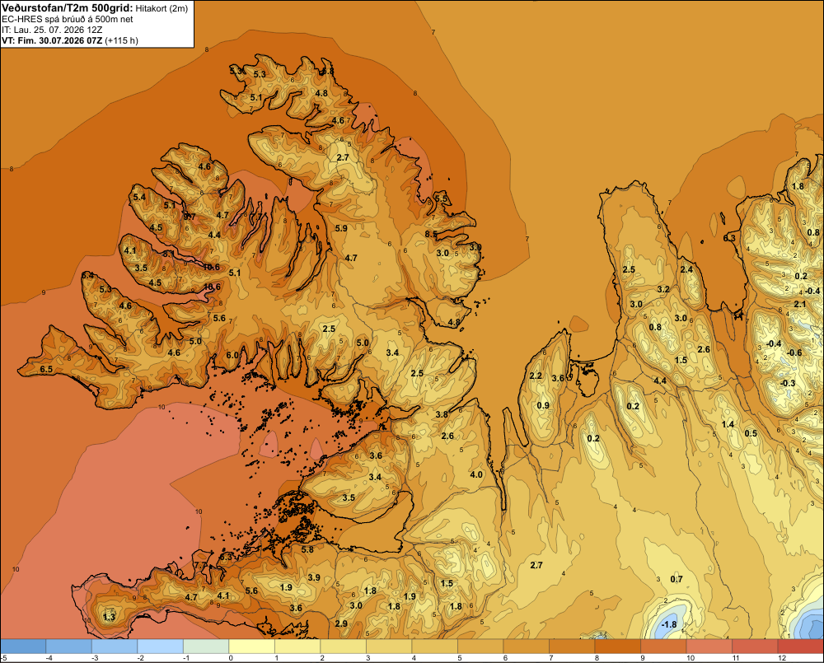Select the 6.5 value on western peninsula tip
824x663 pixels.
(x=46, y=369)
